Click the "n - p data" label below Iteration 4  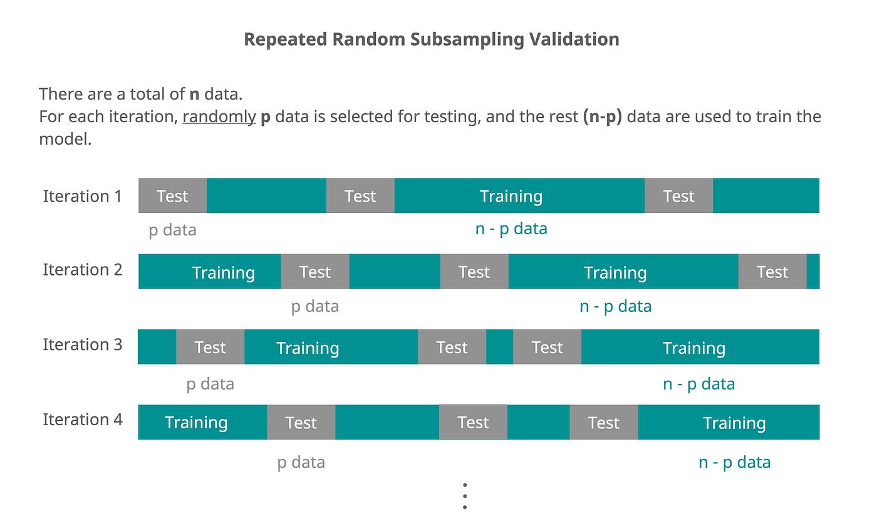tap(734, 463)
